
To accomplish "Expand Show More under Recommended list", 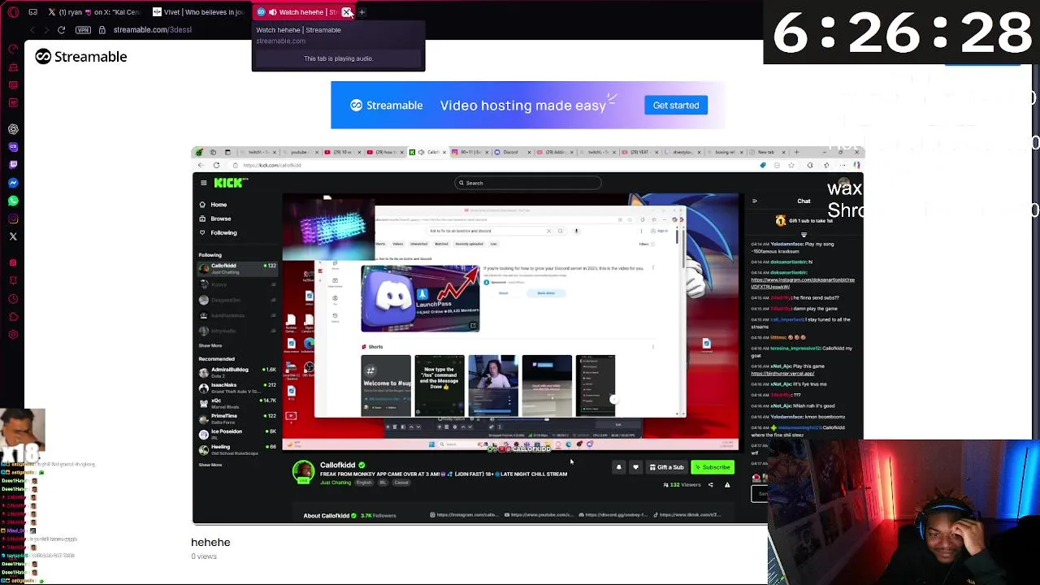I will (210, 465).
